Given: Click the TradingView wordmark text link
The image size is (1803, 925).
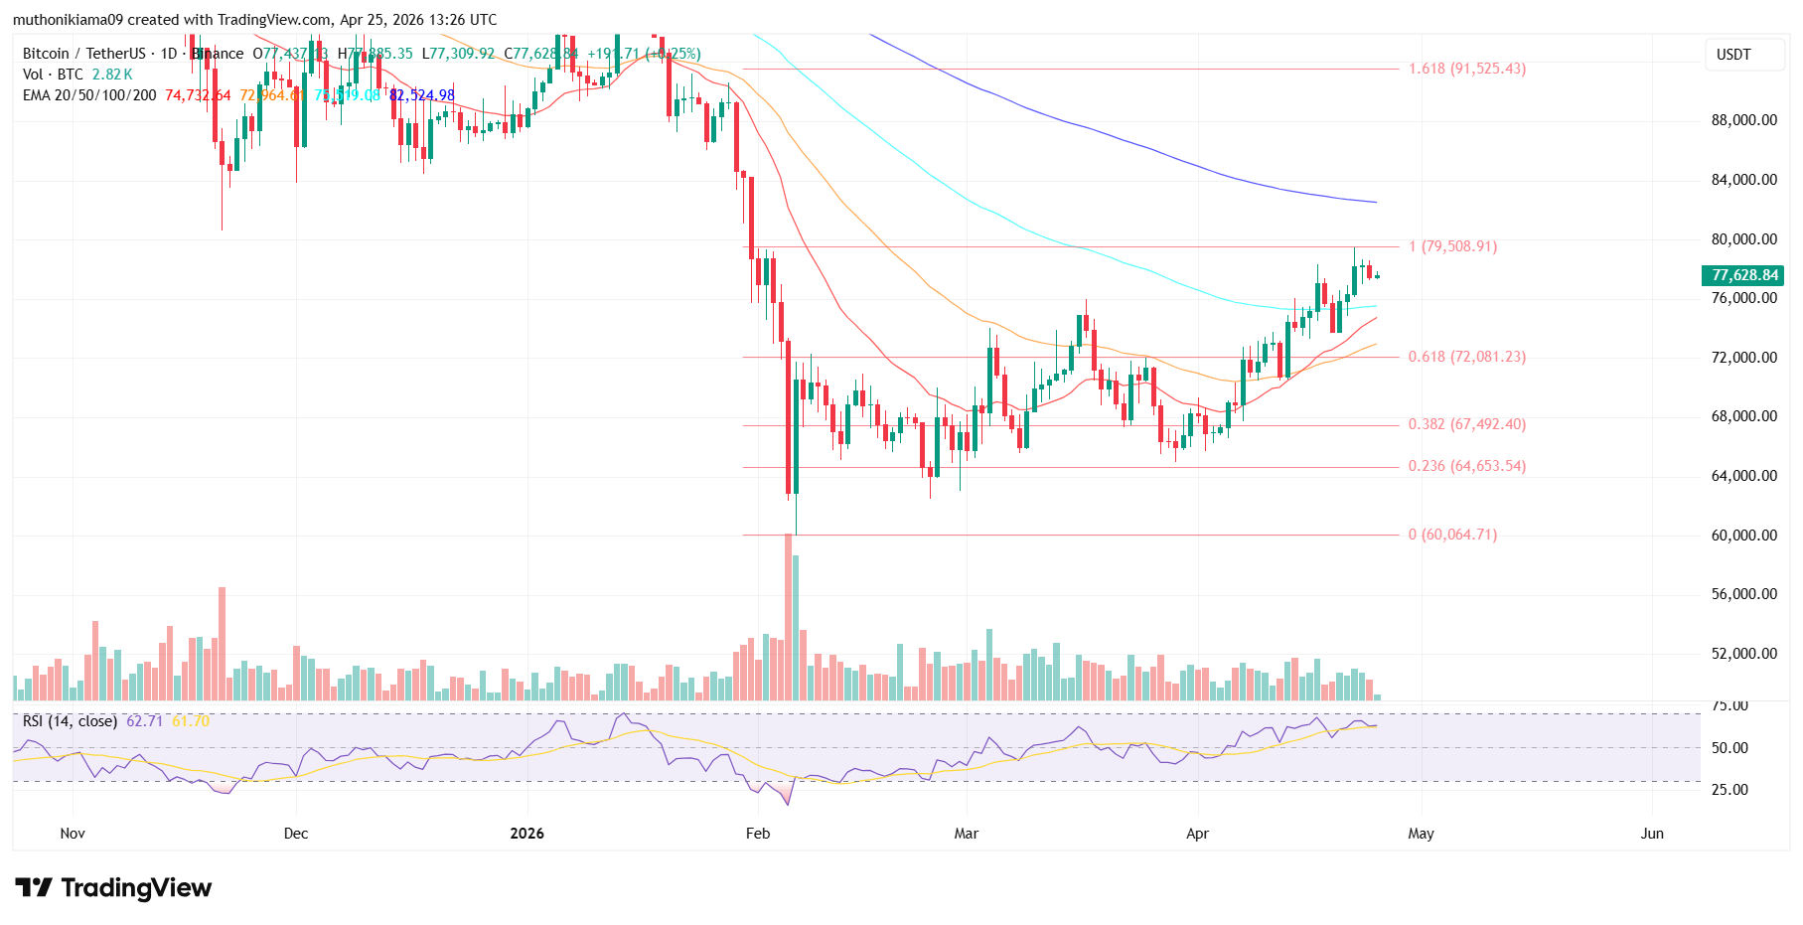Looking at the screenshot, I should (136, 887).
